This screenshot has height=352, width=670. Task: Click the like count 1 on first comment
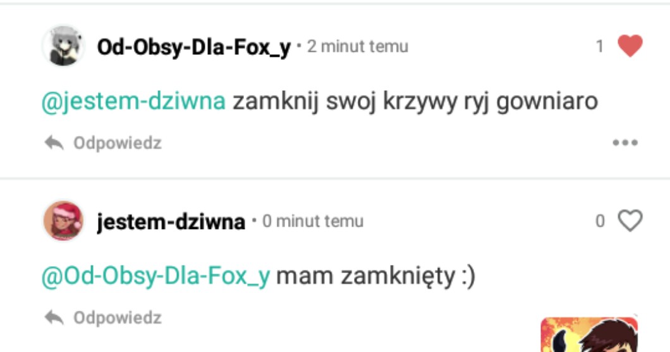point(600,46)
